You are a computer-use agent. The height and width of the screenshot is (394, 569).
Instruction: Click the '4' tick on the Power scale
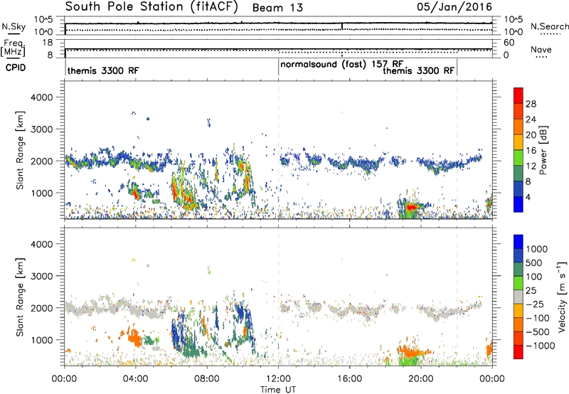[528, 197]
